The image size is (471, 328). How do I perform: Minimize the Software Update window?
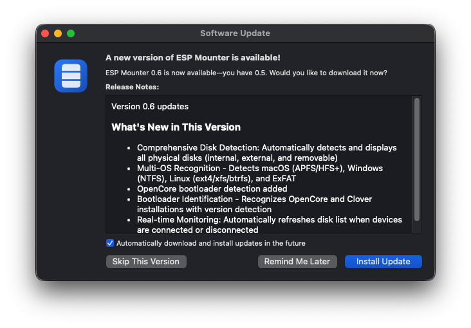point(58,33)
